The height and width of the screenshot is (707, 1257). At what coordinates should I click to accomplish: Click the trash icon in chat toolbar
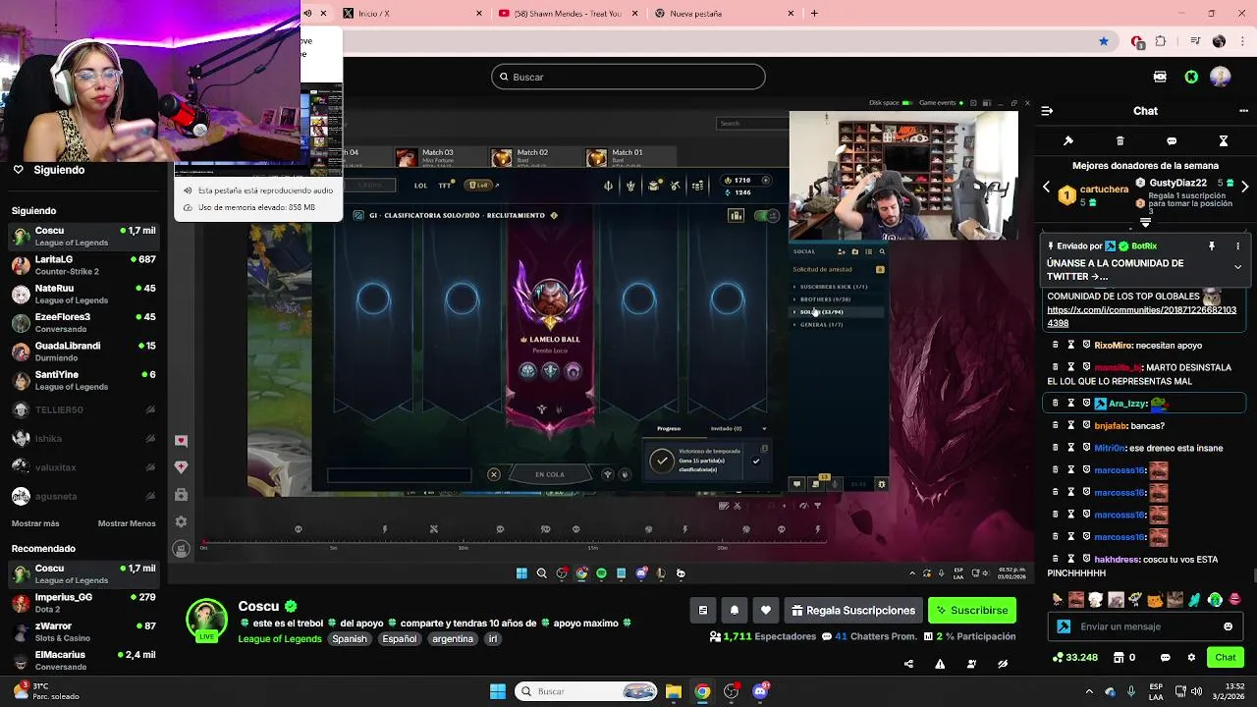coord(1120,140)
